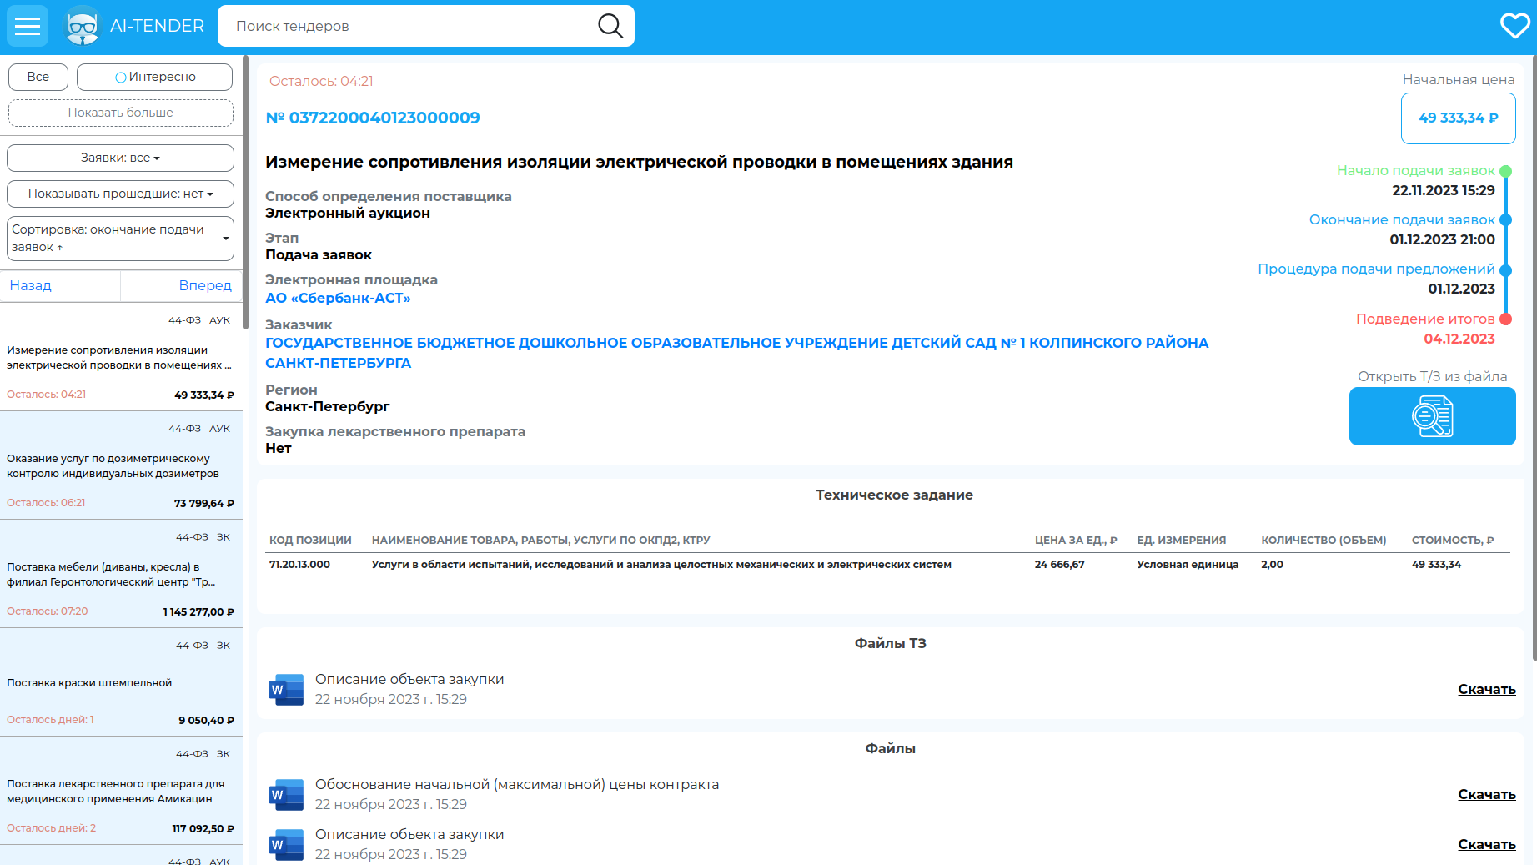
Task: Click the AI-TENDER mascot logo
Action: 82,26
